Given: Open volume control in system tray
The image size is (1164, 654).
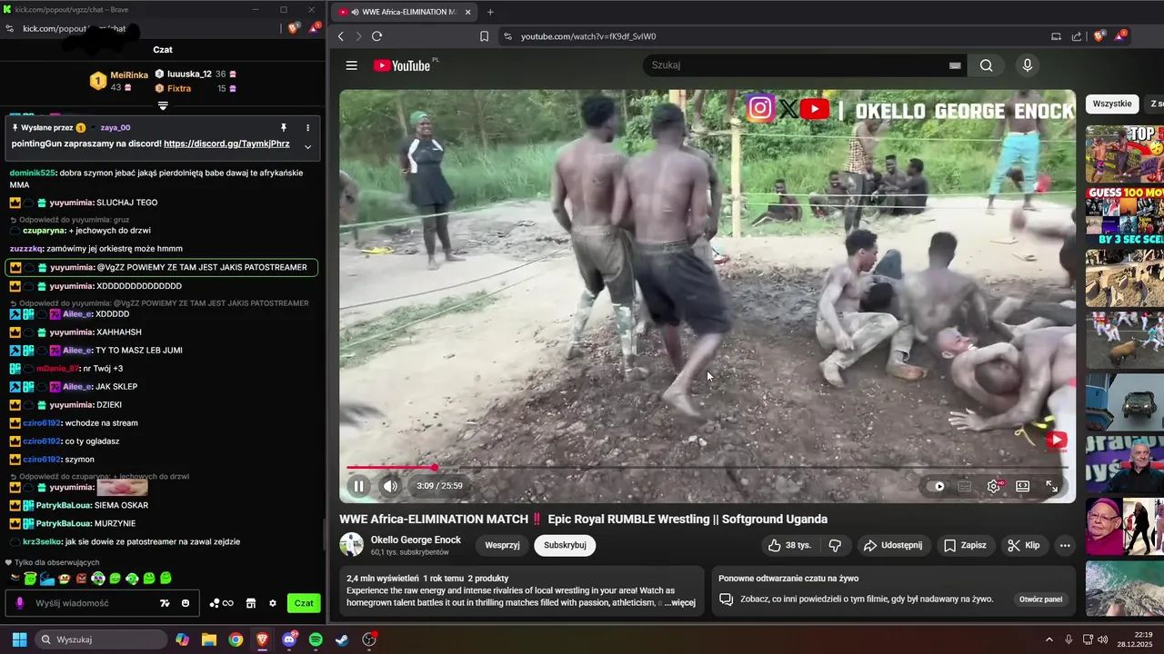Looking at the screenshot, I should [x=1103, y=639].
